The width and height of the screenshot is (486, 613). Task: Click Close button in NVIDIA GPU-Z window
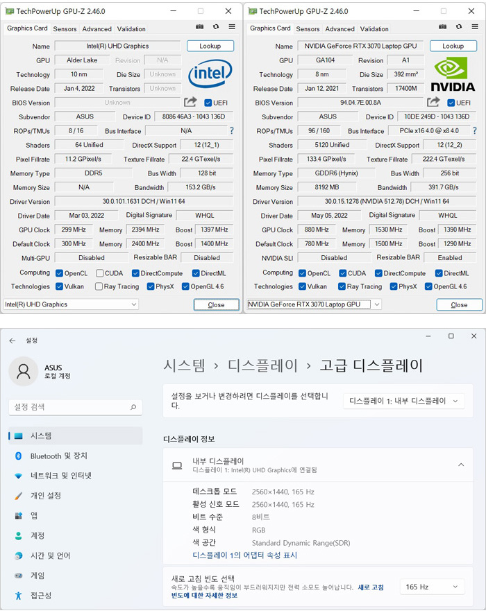click(x=459, y=304)
